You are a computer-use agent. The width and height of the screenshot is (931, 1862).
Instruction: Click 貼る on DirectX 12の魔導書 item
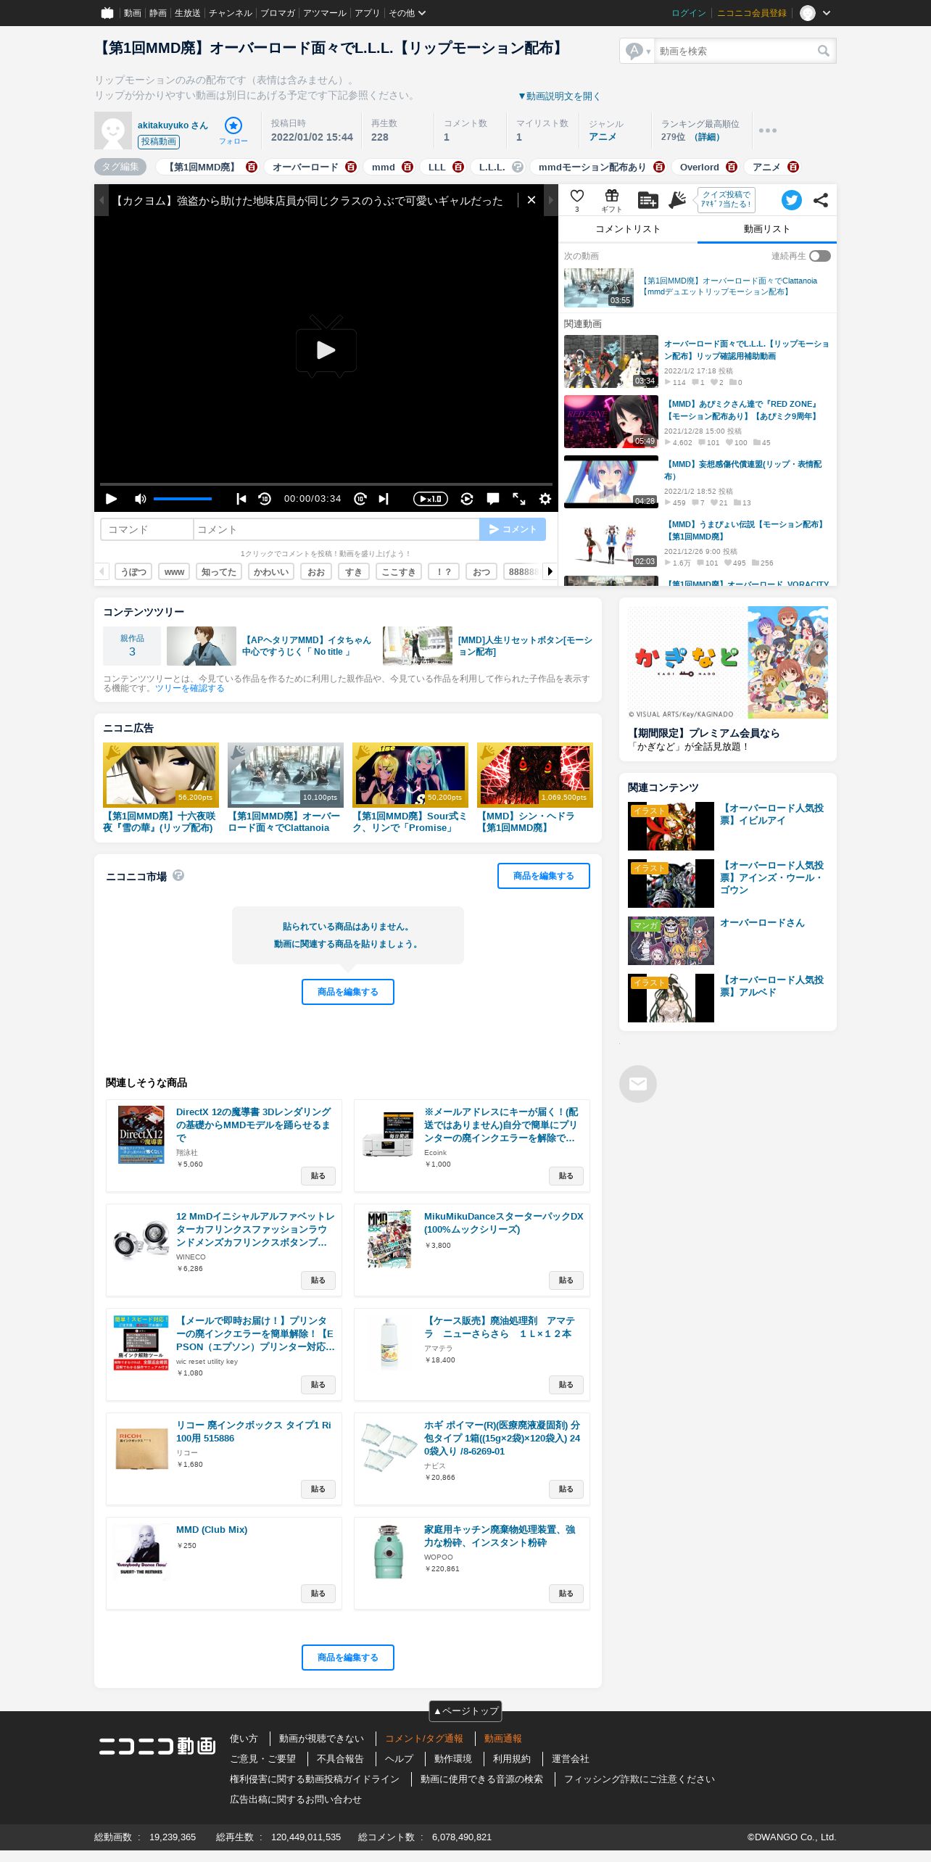[318, 1176]
